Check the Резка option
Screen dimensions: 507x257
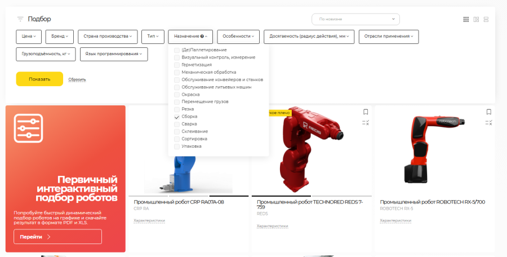click(177, 109)
